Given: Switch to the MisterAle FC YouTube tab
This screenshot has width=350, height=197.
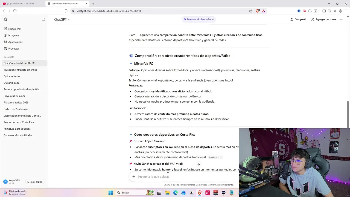Looking at the screenshot, I should (x=22, y=4).
